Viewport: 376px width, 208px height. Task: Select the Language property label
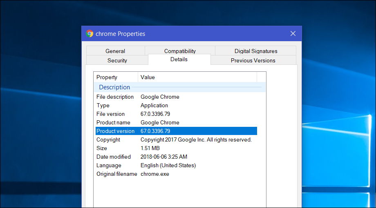[x=109, y=166]
